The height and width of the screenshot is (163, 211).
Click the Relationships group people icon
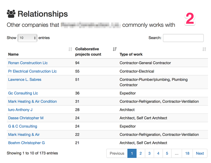click(x=11, y=14)
